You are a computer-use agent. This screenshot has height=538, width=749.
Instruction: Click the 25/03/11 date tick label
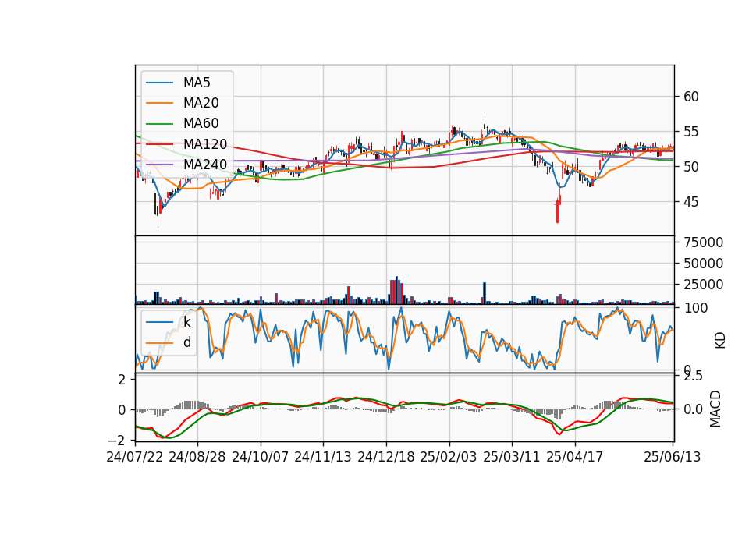click(x=512, y=457)
